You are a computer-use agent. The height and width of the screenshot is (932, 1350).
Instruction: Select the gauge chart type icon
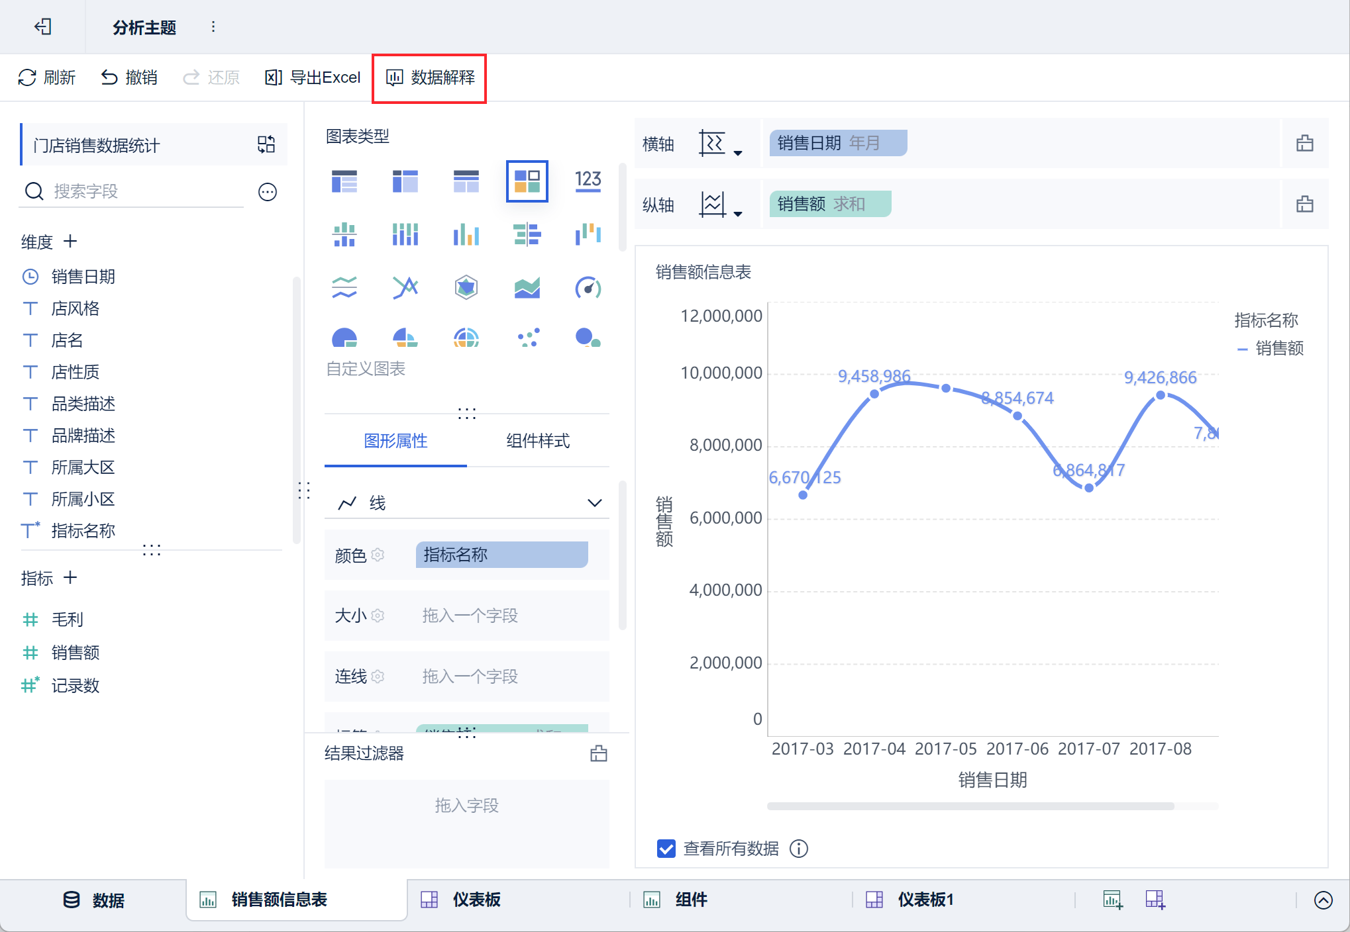coord(588,287)
